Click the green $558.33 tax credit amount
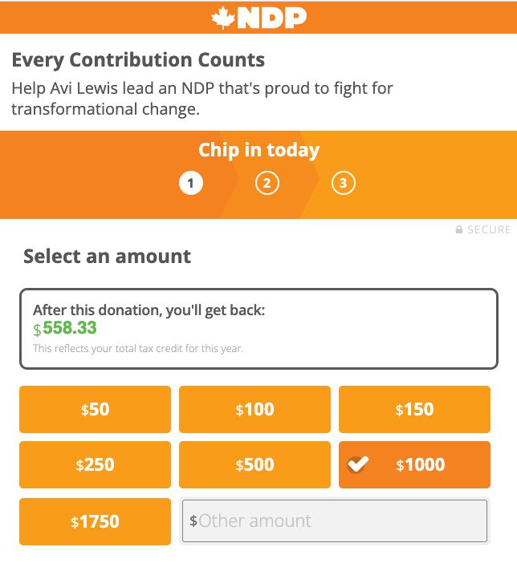The image size is (517, 563). click(x=70, y=328)
